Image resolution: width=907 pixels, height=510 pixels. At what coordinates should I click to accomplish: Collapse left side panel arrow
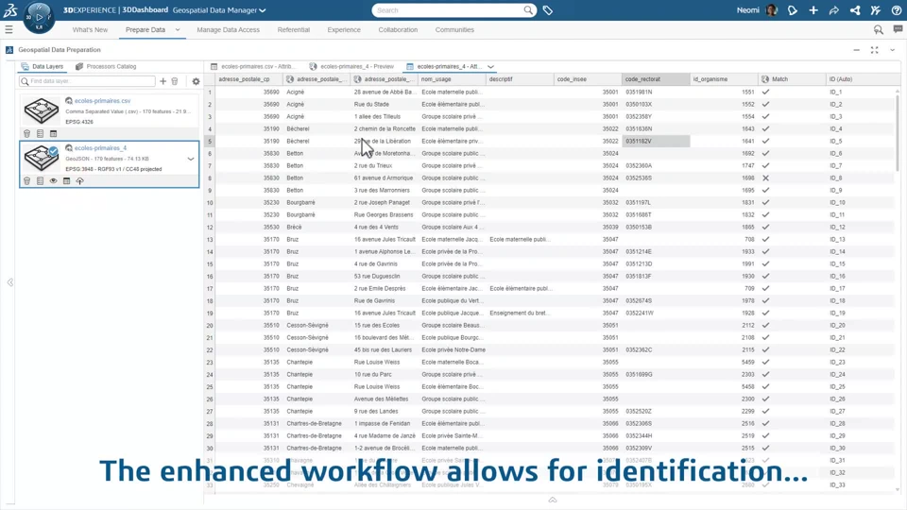point(9,282)
